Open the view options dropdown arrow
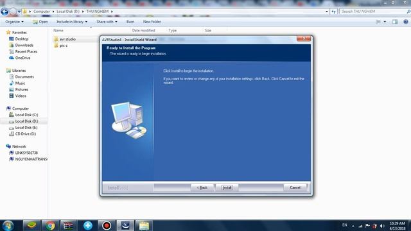The image size is (411, 231). point(385,22)
